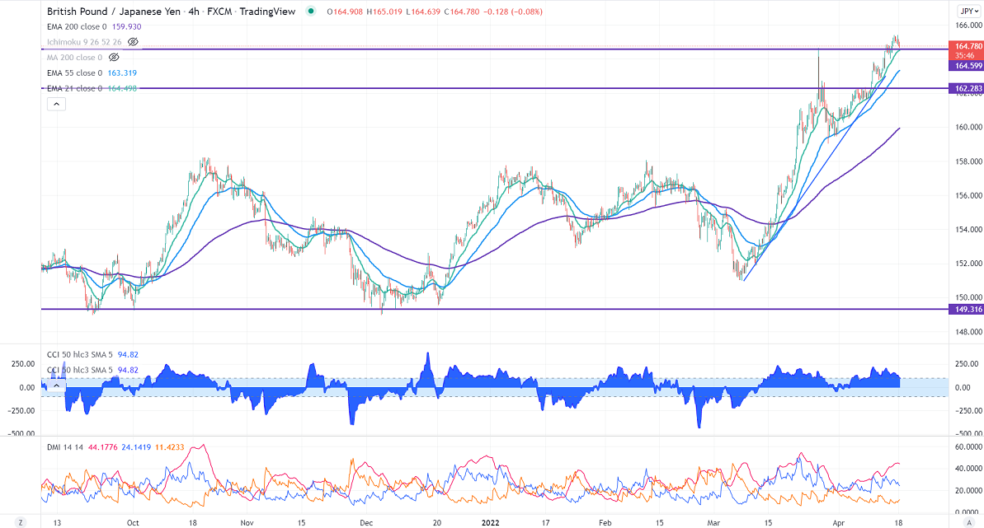Click the 150.000 price scale label

pos(968,297)
